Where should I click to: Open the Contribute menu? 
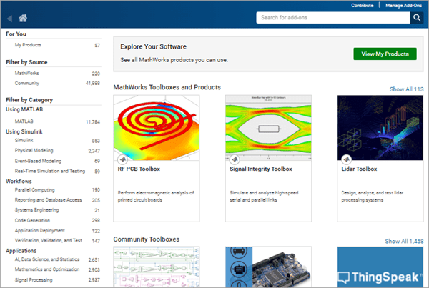[x=363, y=5]
